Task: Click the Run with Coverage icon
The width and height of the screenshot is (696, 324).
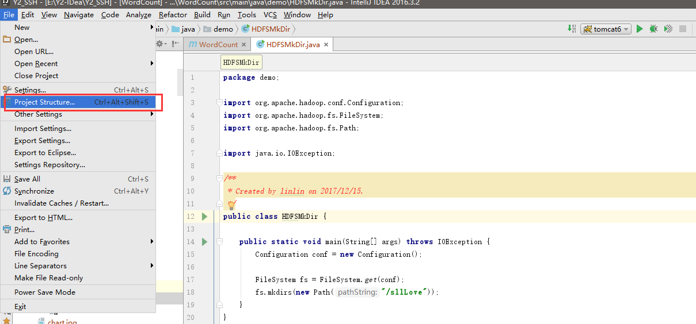Action: (x=668, y=29)
